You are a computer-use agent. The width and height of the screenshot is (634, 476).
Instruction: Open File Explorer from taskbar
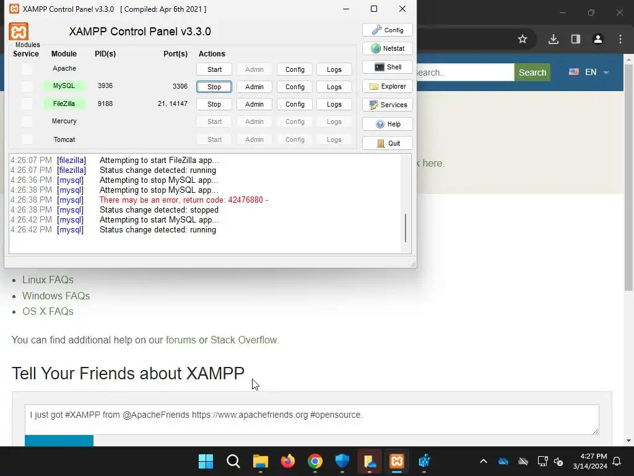[x=261, y=461]
